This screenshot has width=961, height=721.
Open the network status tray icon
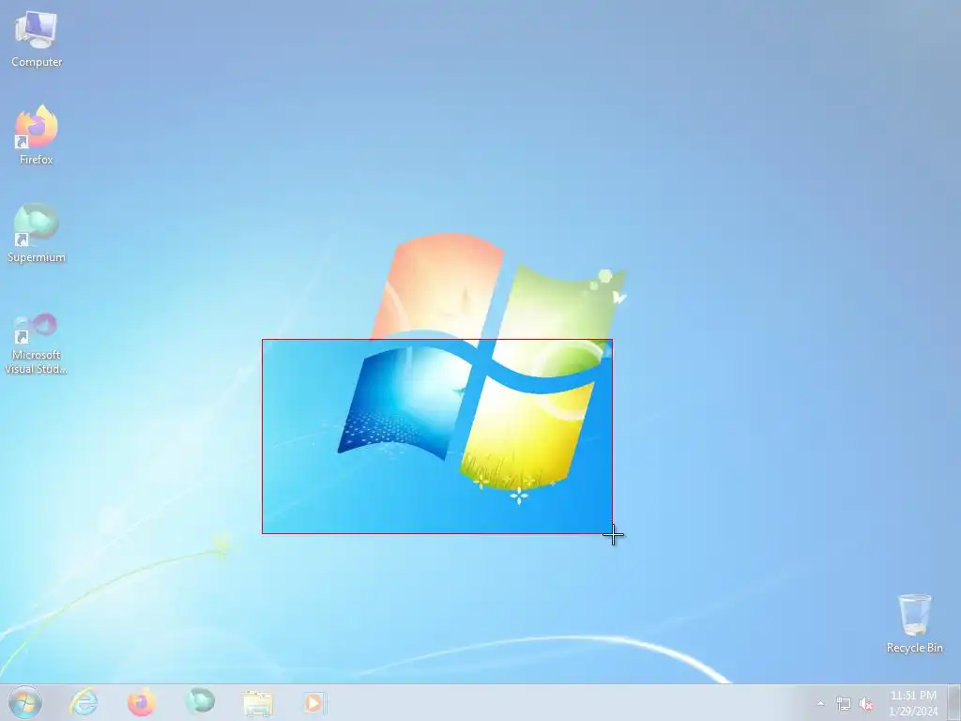[844, 704]
